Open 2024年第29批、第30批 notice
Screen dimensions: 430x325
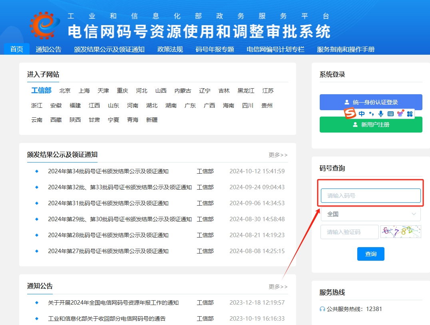pos(120,219)
